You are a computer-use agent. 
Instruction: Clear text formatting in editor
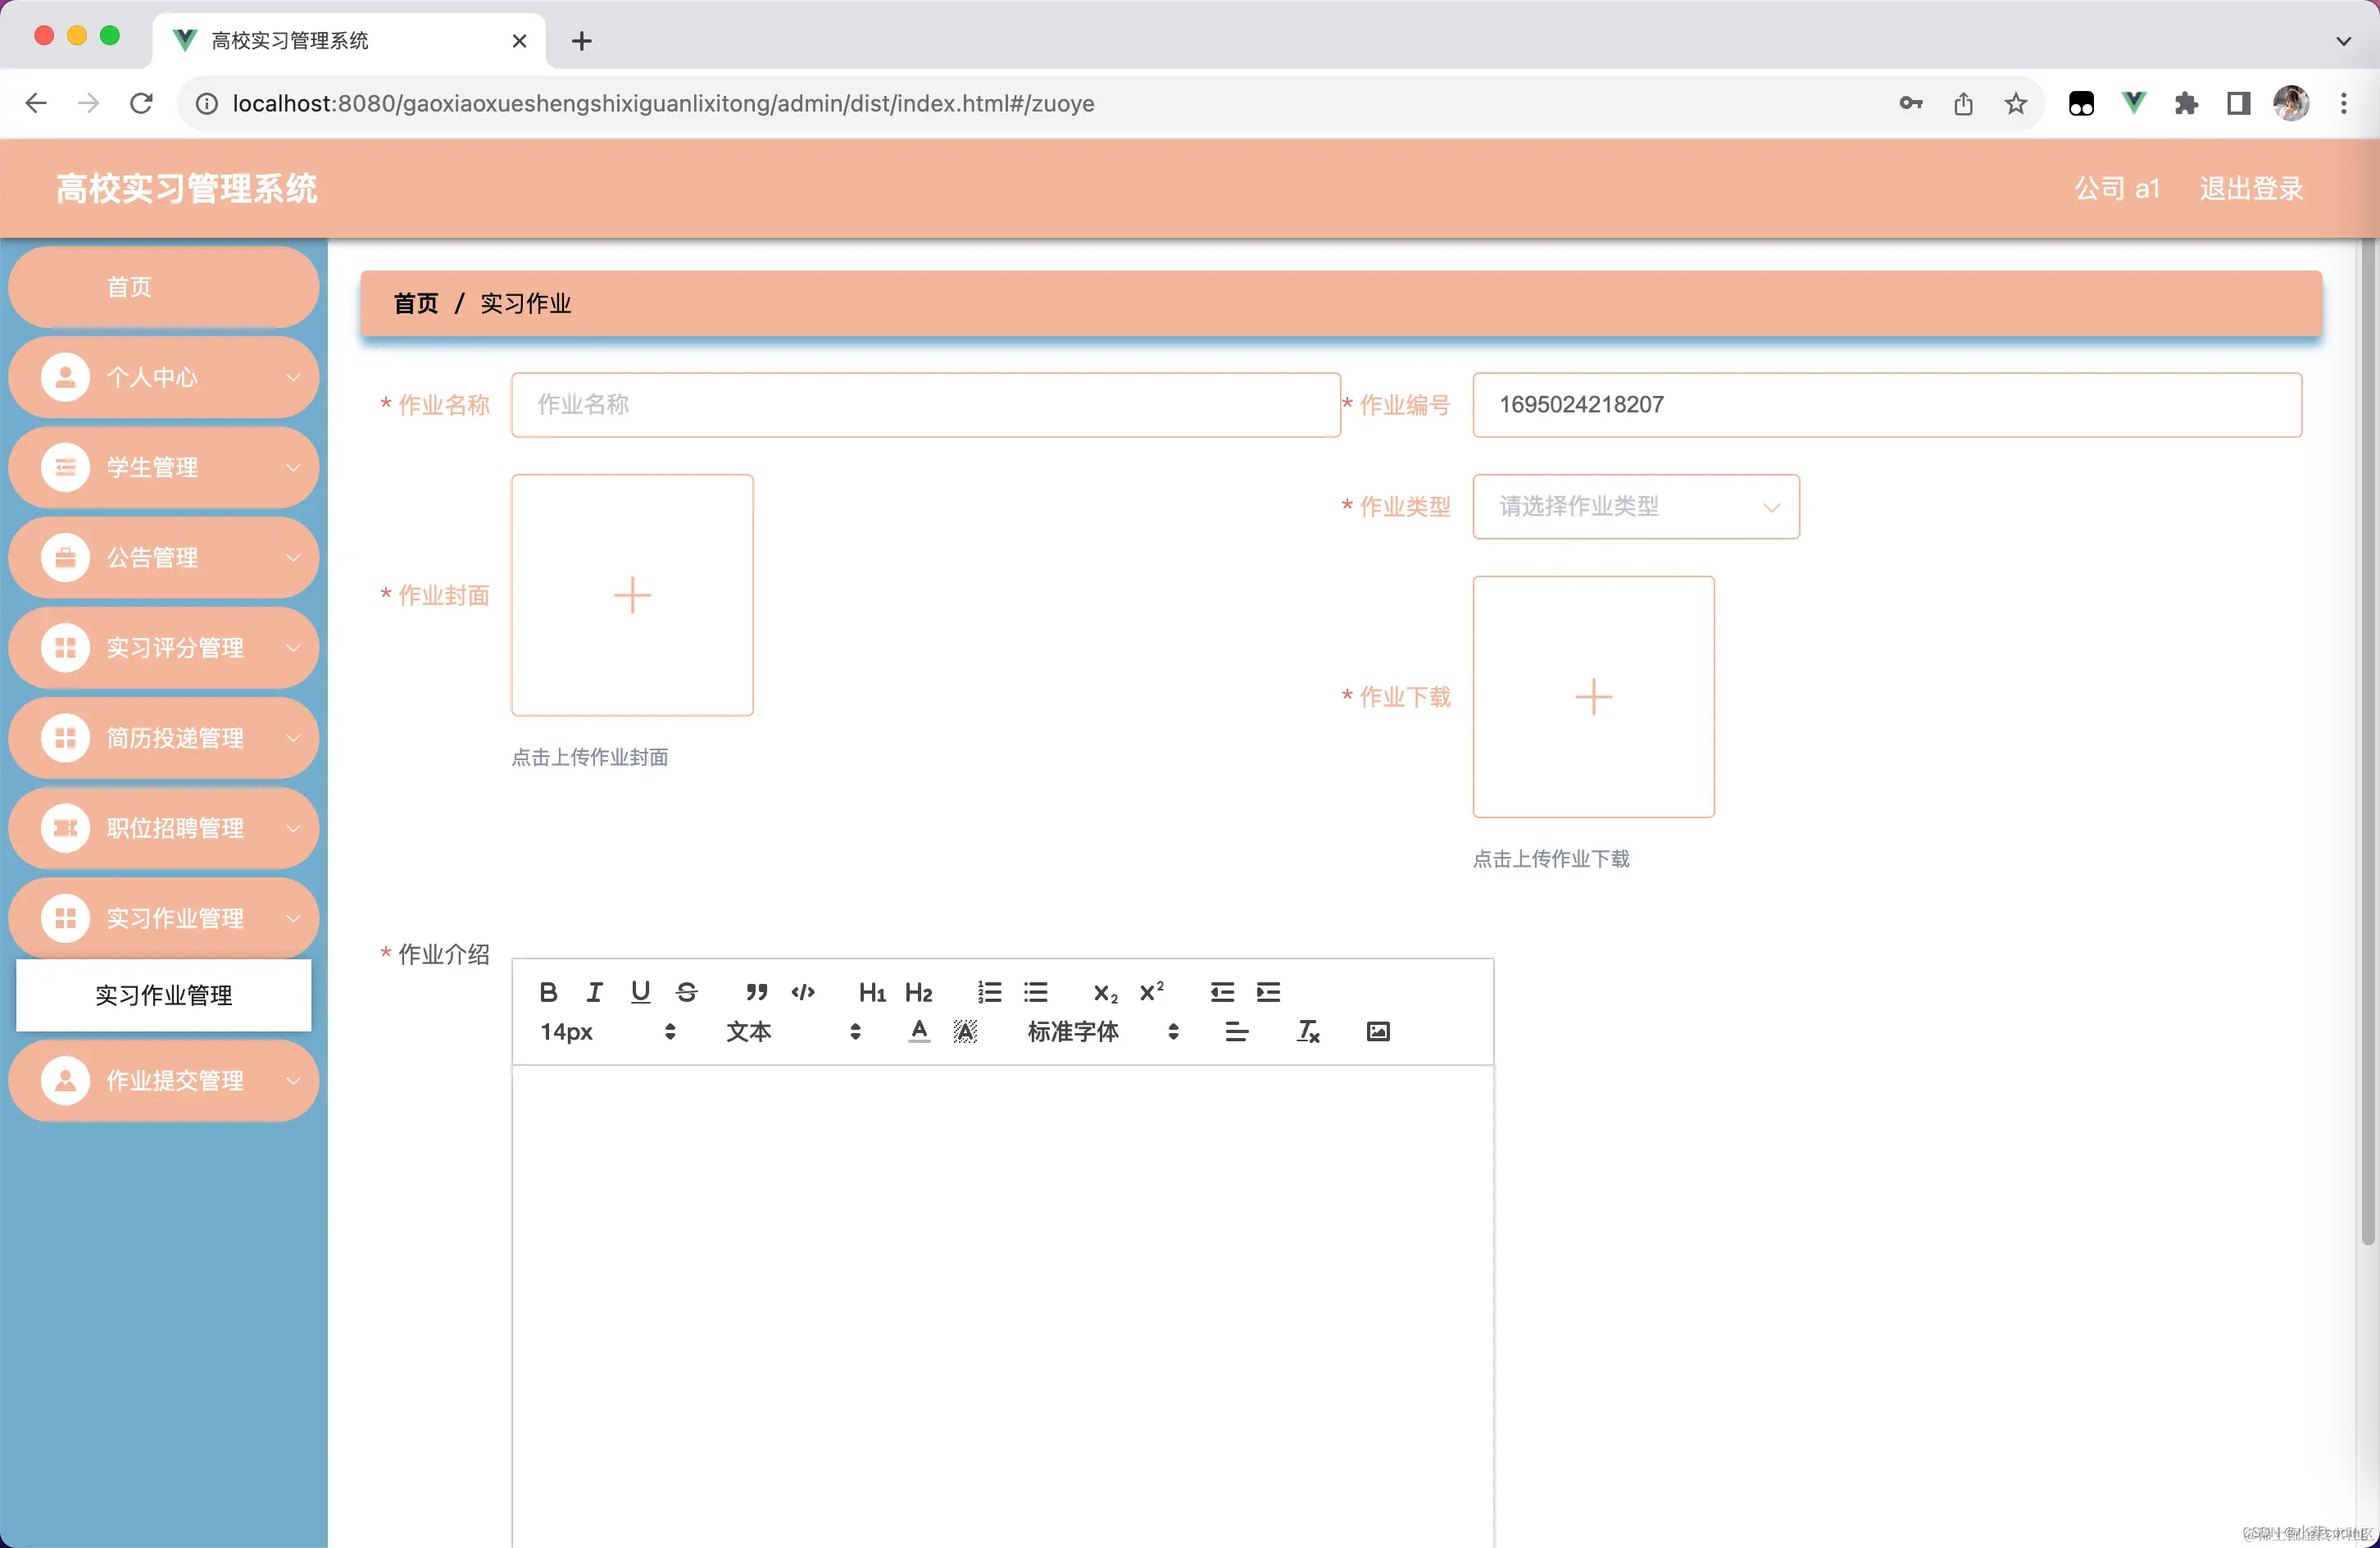click(1307, 1031)
